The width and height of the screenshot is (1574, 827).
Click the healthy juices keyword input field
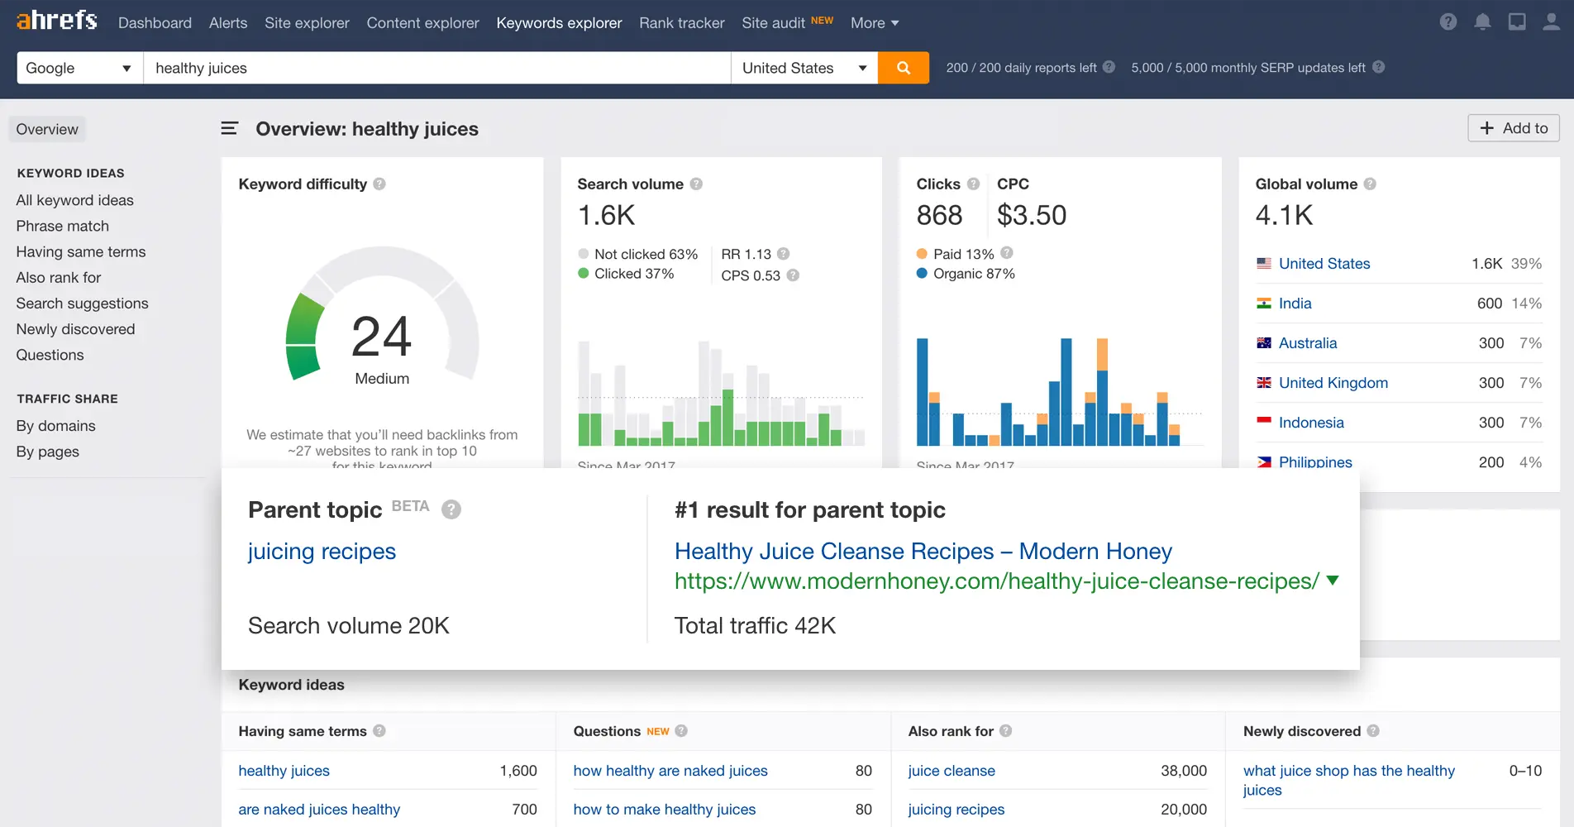pyautogui.click(x=436, y=68)
